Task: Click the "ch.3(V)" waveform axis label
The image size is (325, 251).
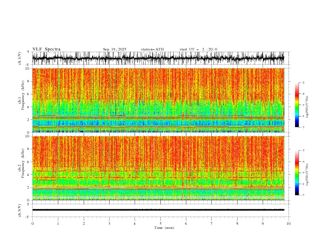Action: (x=20, y=210)
